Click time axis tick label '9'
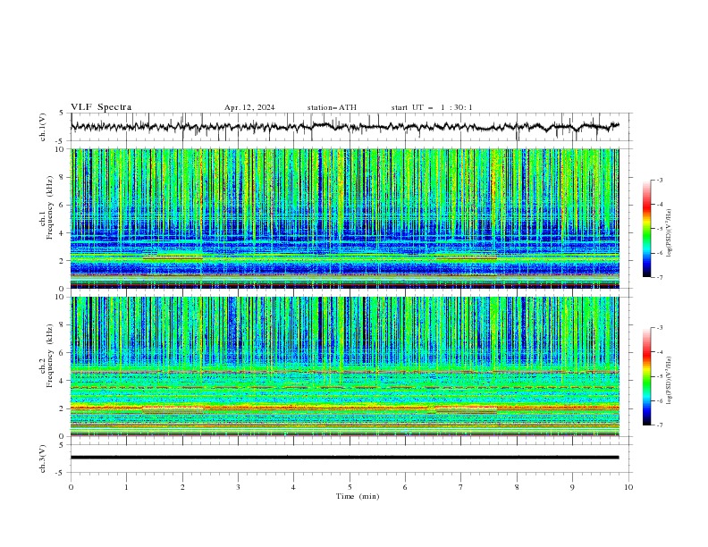 (x=572, y=487)
